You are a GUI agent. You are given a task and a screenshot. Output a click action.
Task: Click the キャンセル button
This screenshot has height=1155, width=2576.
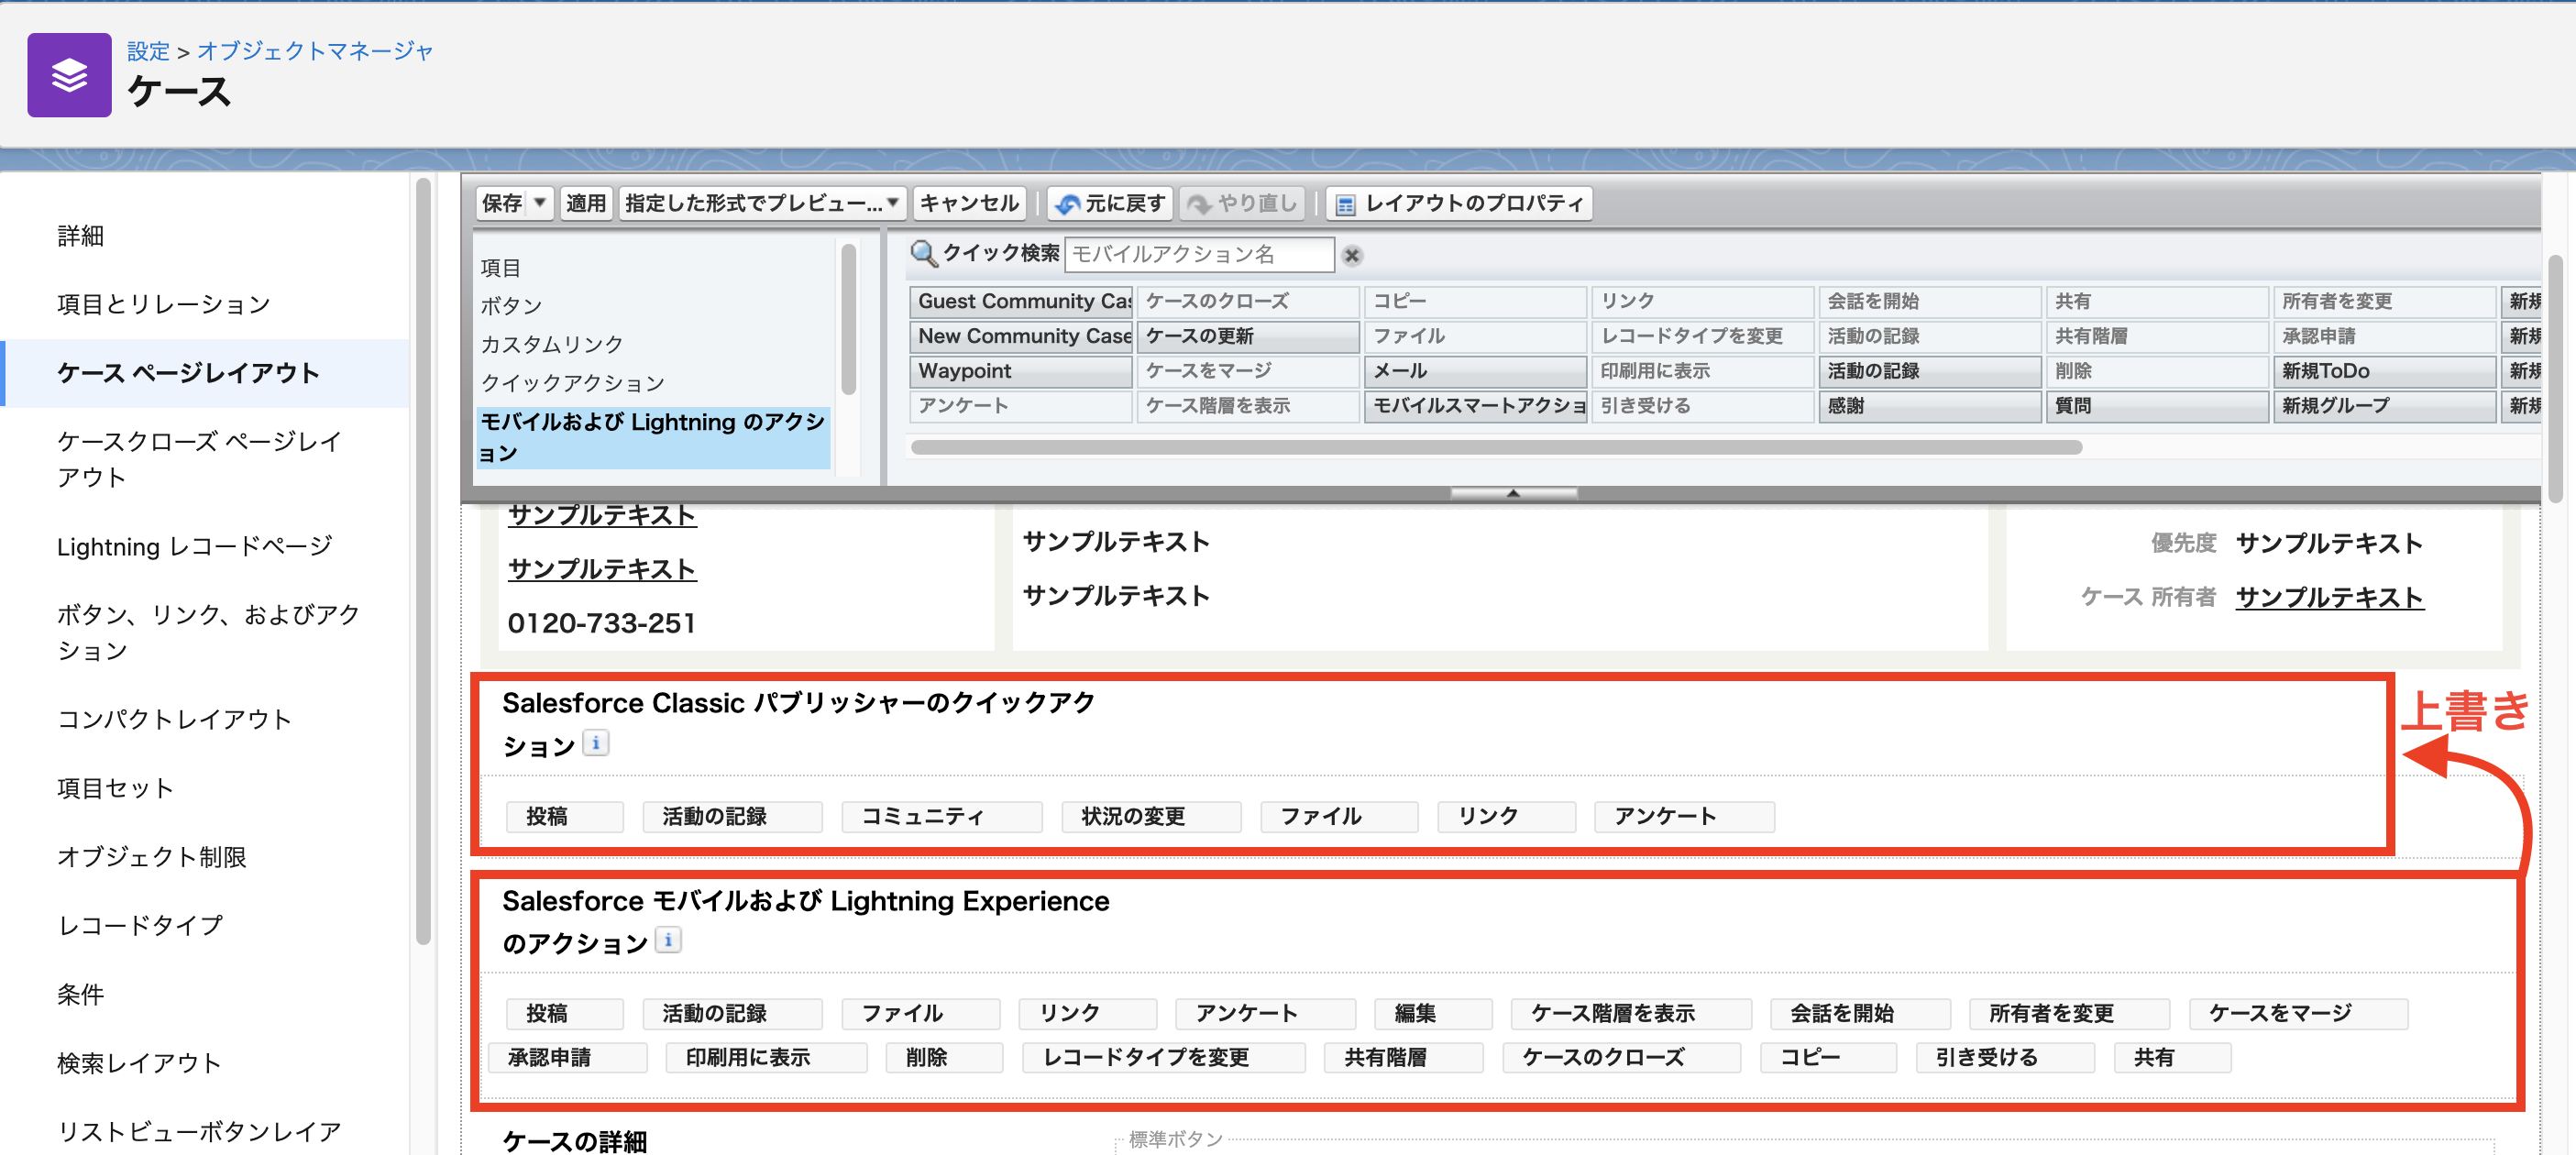pyautogui.click(x=968, y=203)
